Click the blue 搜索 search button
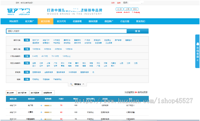200x121 pixels. point(138,31)
